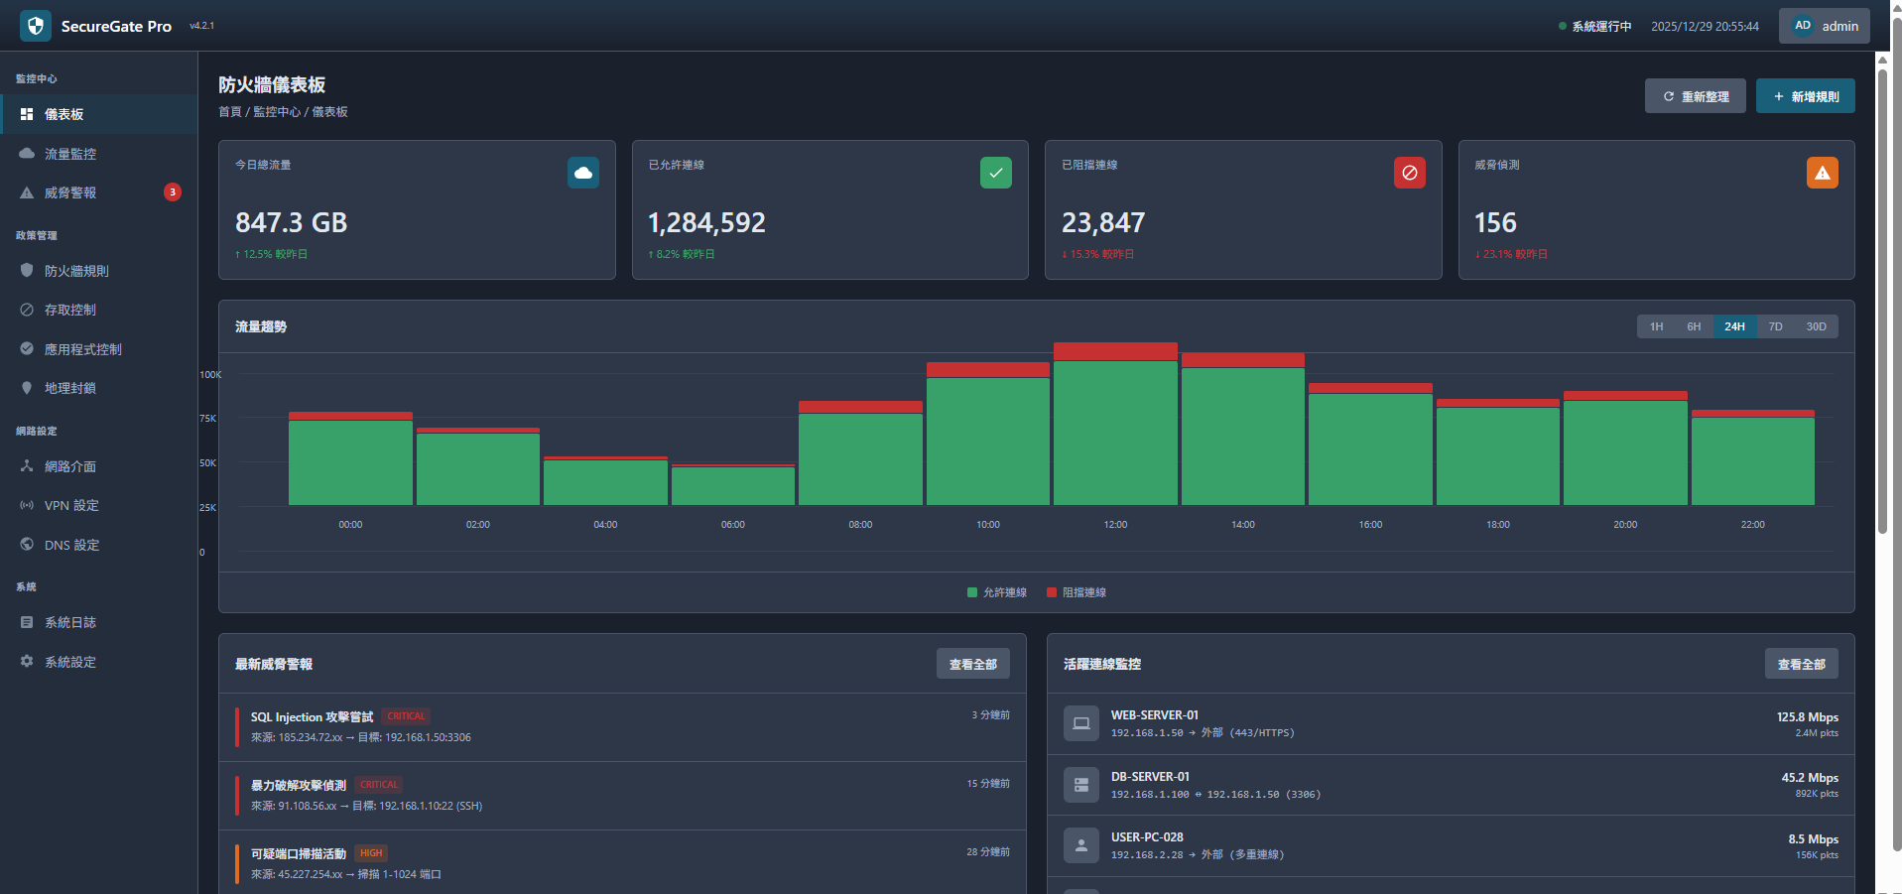Screen dimensions: 1902x894
Task: Click the orange threat detection warning icon
Action: tap(1822, 173)
